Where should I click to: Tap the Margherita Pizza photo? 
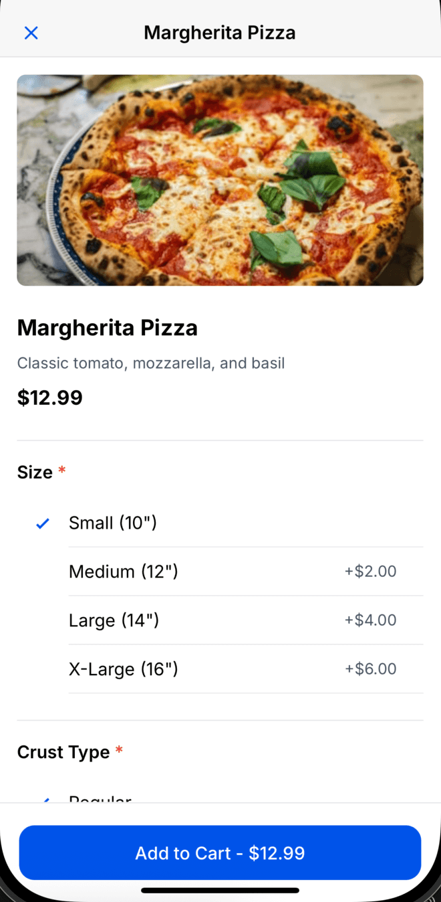[x=220, y=180]
